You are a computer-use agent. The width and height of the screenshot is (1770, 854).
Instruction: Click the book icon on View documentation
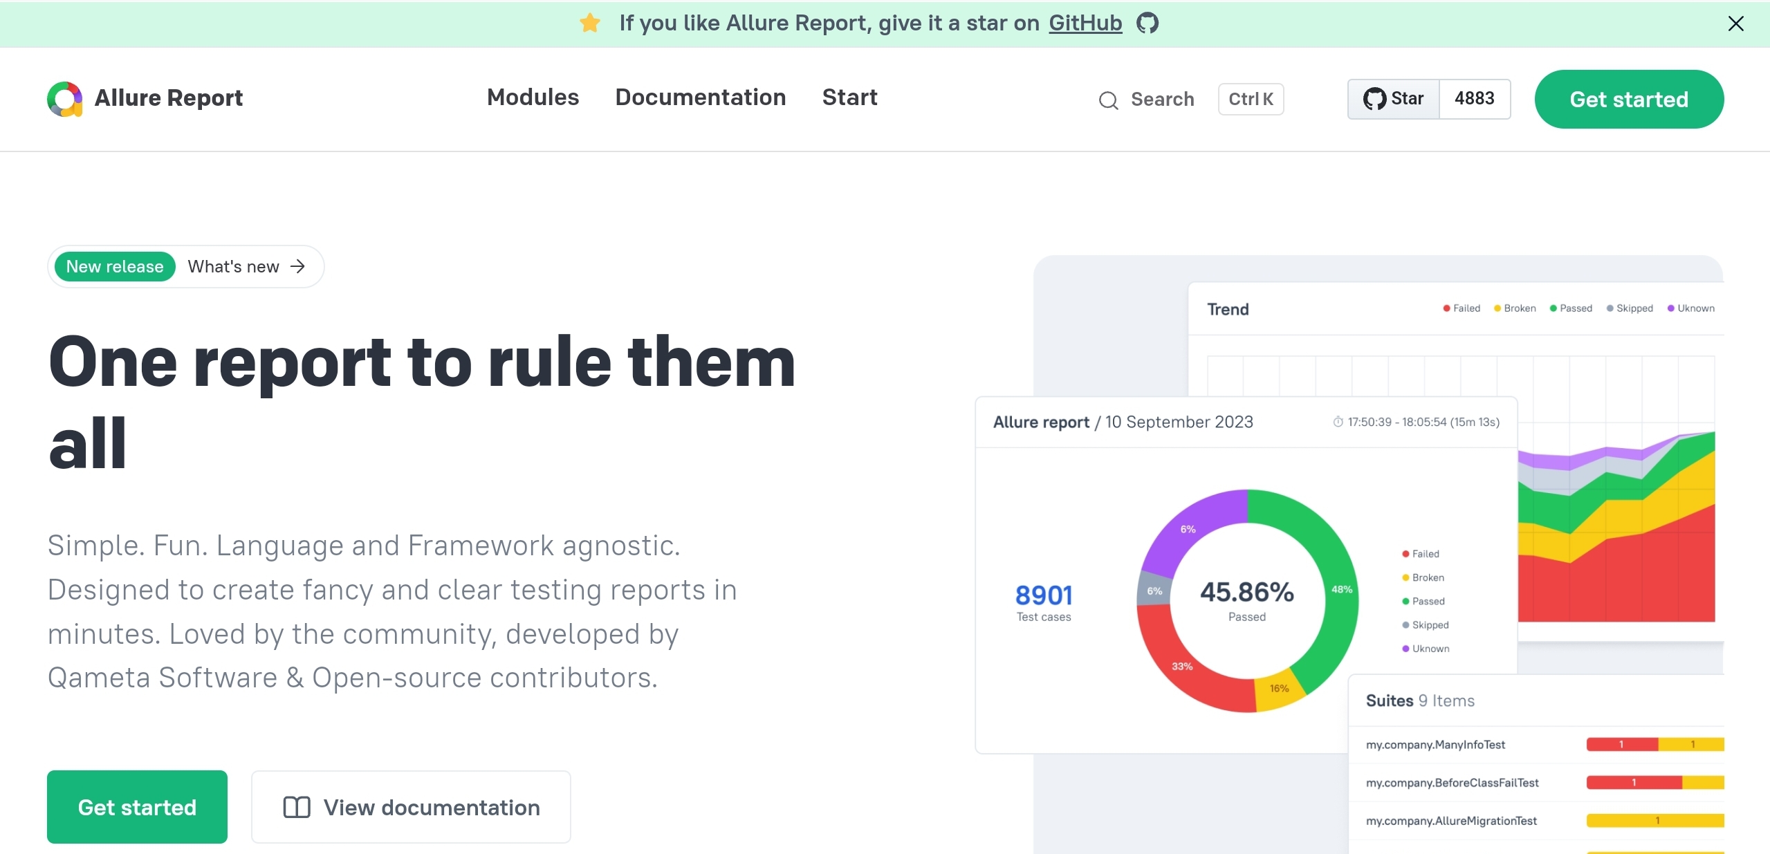pos(297,807)
